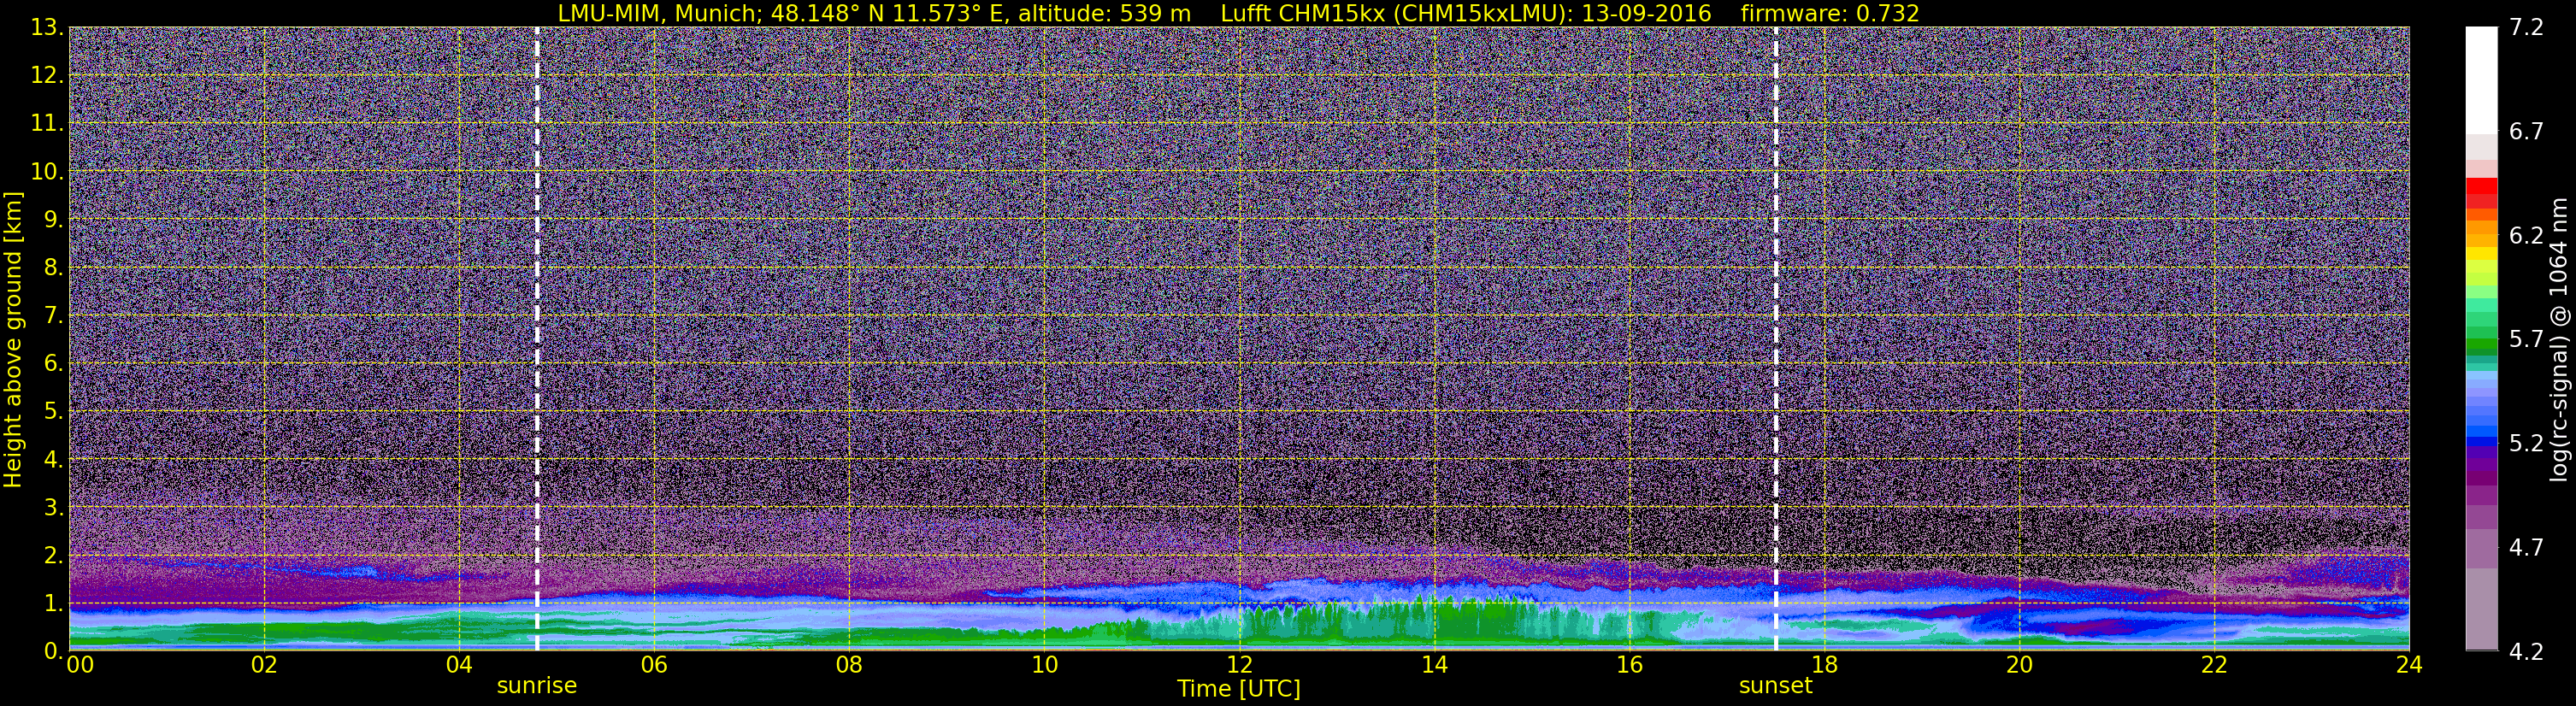Click the 'log(rc-signal) @ 1064 nm' colorbar label
This screenshot has width=2576, height=706.
2559,339
